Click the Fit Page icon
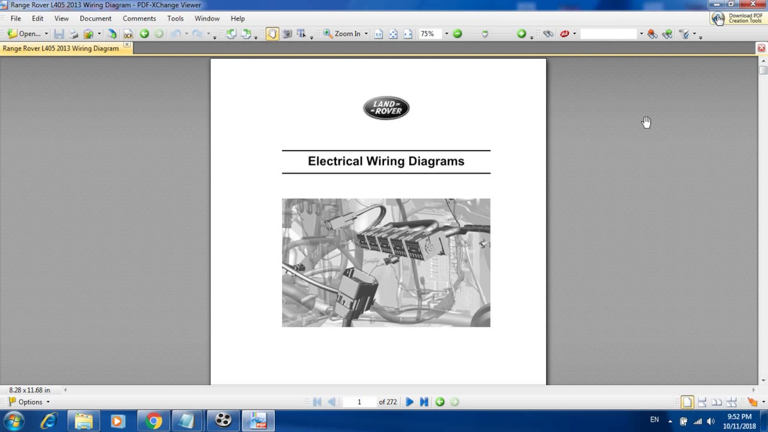Viewport: 768px width, 432px height. pos(393,34)
